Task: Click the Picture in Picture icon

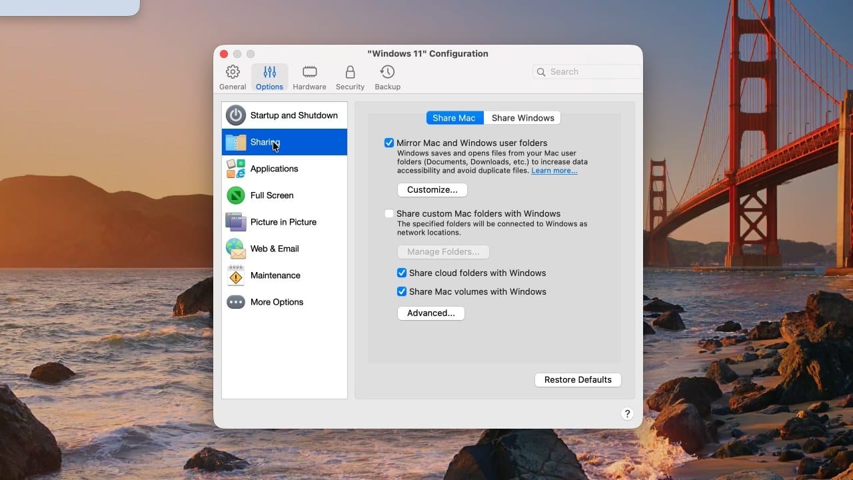Action: click(x=236, y=222)
